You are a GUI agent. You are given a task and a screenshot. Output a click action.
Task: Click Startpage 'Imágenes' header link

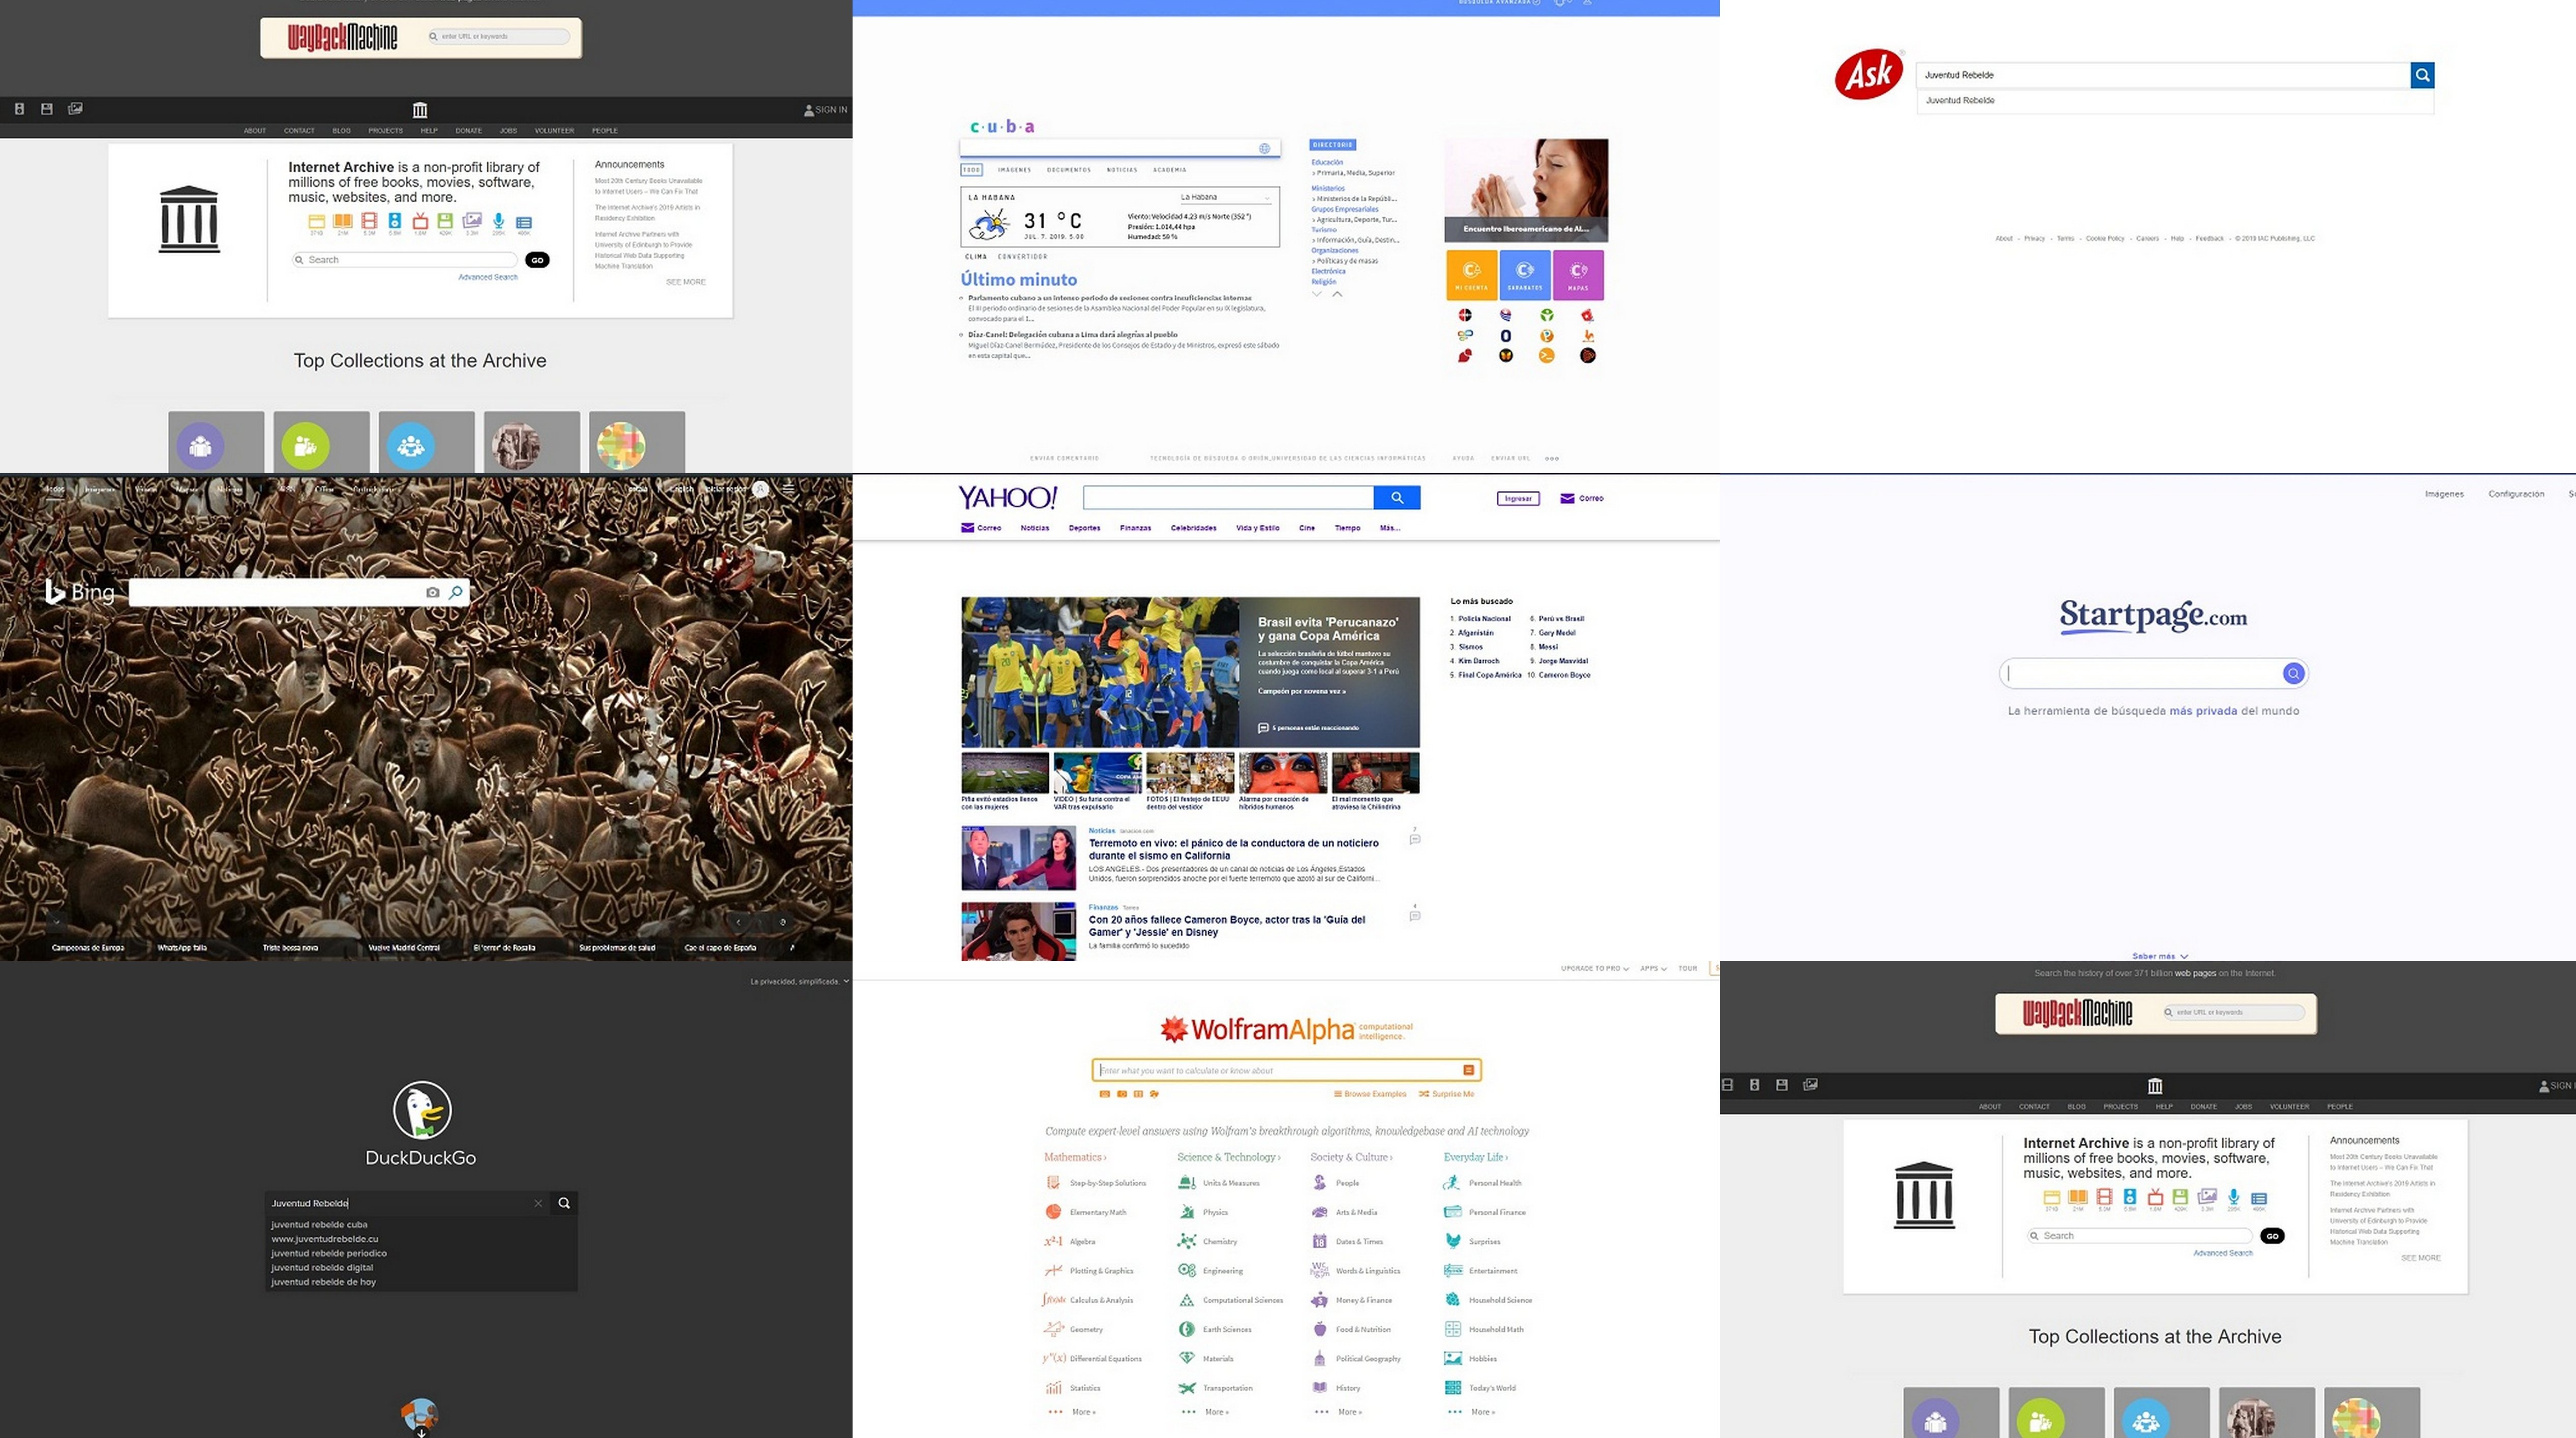(x=2444, y=494)
